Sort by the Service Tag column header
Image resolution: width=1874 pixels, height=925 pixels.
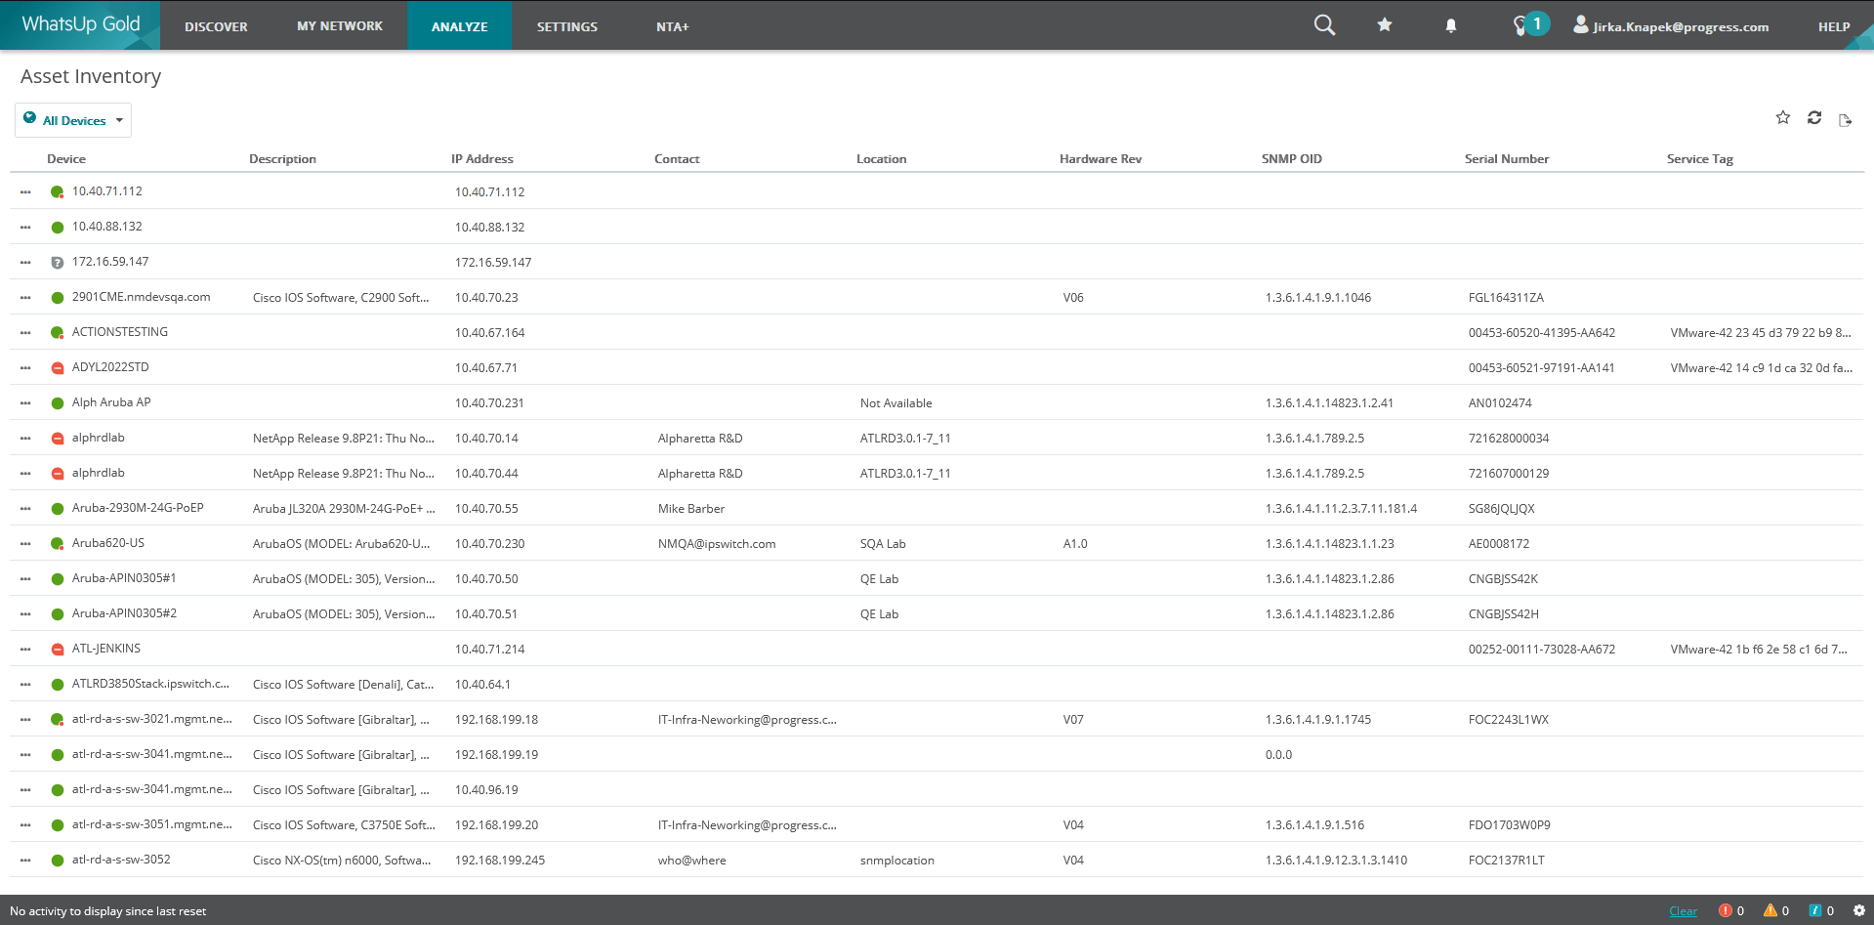[1699, 159]
